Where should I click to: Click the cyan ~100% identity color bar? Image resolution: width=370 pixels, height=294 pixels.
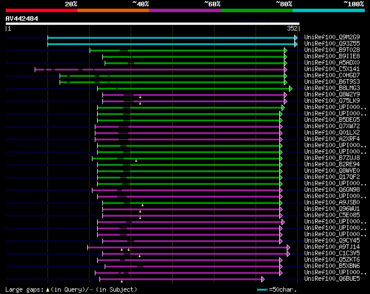coord(329,10)
